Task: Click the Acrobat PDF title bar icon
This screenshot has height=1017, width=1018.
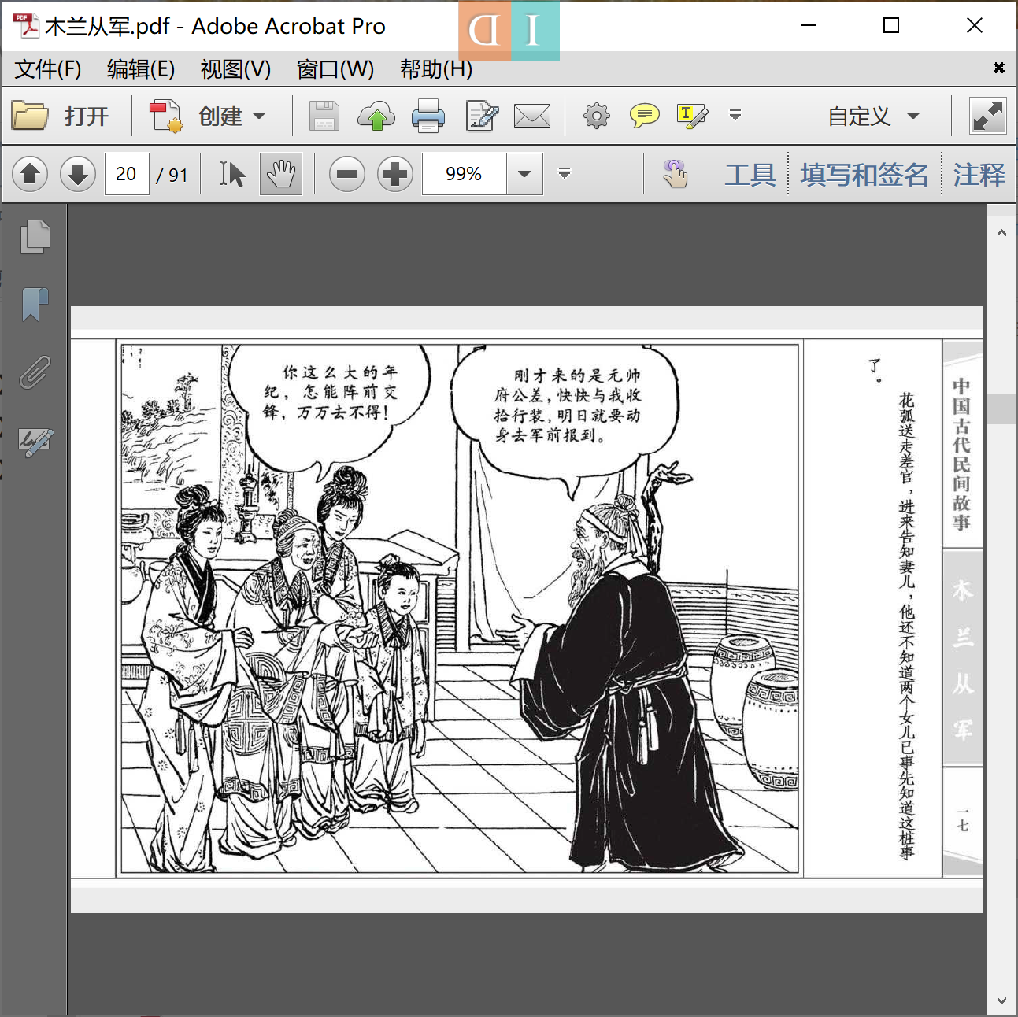Action: 25,25
